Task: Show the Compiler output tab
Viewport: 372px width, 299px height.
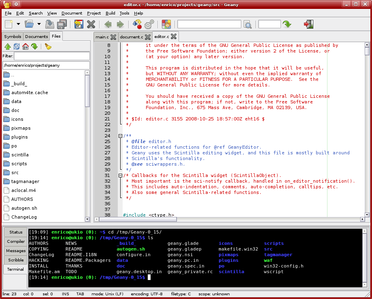Action: pos(16,242)
